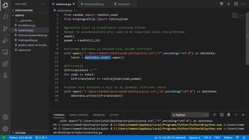Image resolution: width=249 pixels, height=140 pixels.
Task: Open changes compare icon in editor toolbar
Action: click(x=221, y=4)
